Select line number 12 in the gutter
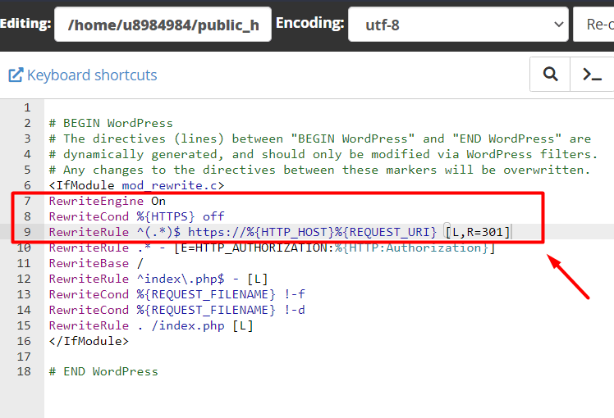 [24, 279]
